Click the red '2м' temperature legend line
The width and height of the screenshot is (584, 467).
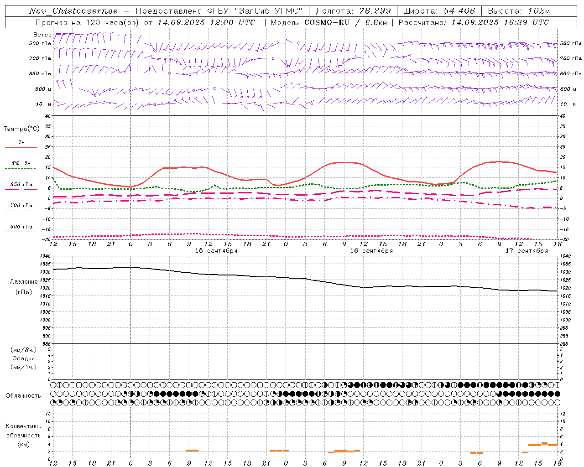click(21, 147)
